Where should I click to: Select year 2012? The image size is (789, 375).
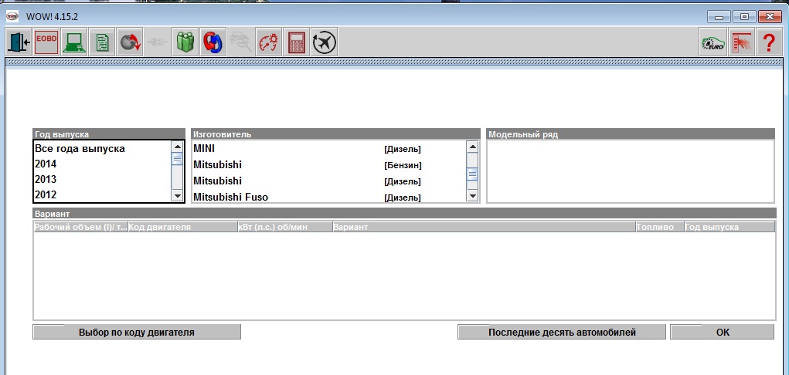pos(103,194)
